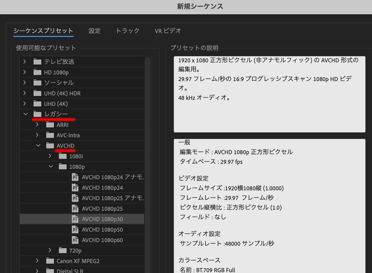Click the ソーシャル folder icon
This screenshot has height=273, width=372.
point(37,82)
